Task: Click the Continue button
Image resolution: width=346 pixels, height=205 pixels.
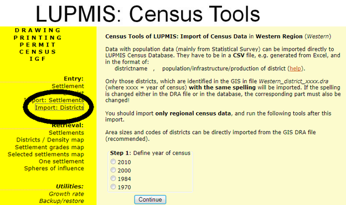Action: coord(150,199)
